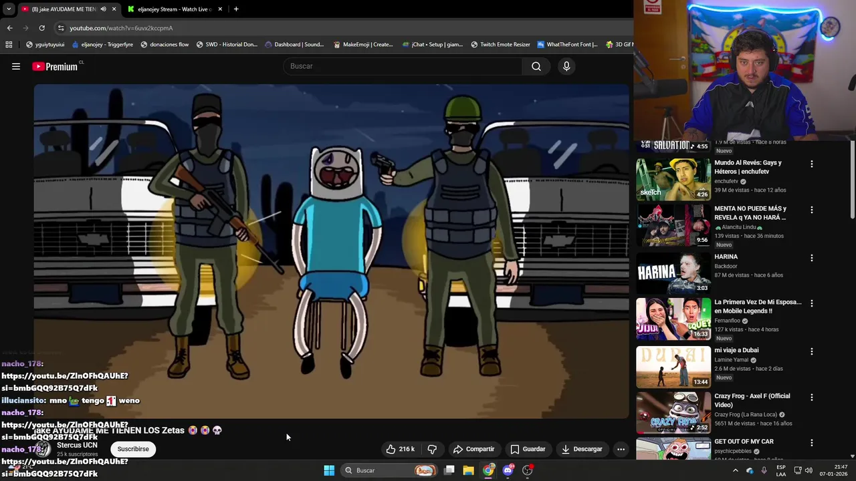
Task: Switch to the eljanojey Stream tab
Action: tap(174, 9)
